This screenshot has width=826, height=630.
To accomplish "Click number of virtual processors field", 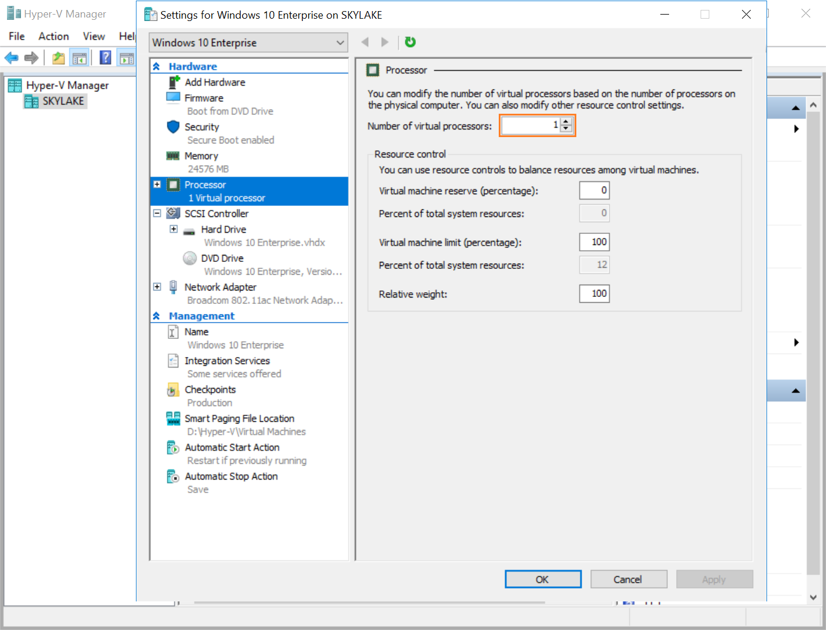I will coord(531,125).
